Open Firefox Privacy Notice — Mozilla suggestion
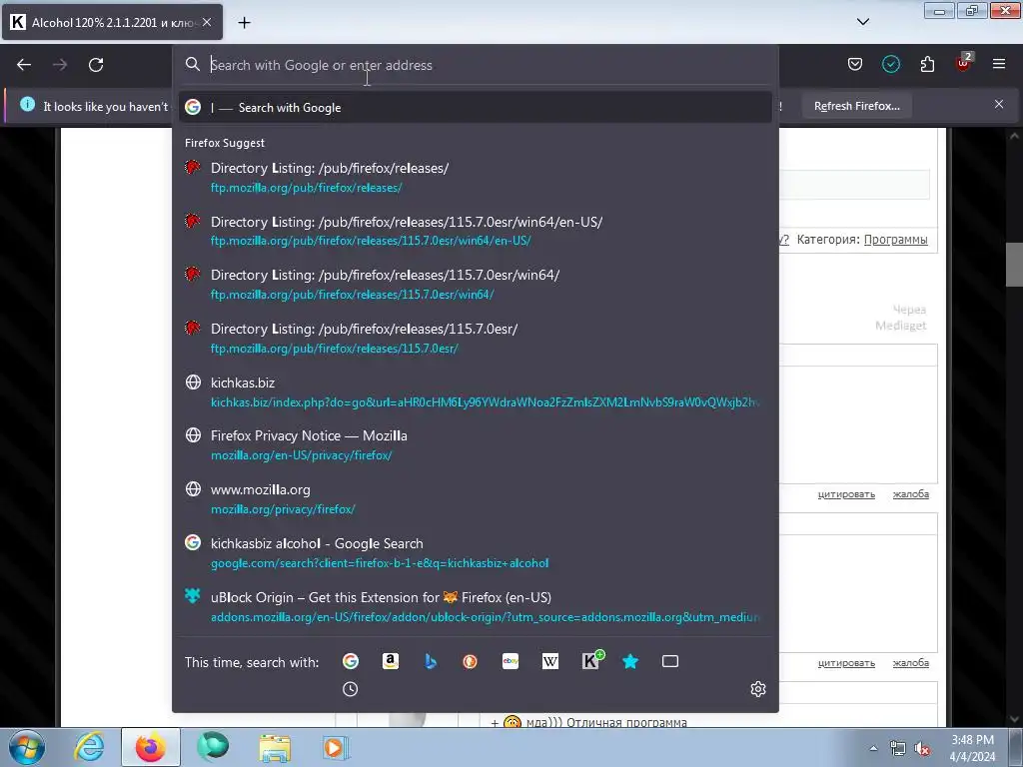The height and width of the screenshot is (767, 1023). click(476, 445)
